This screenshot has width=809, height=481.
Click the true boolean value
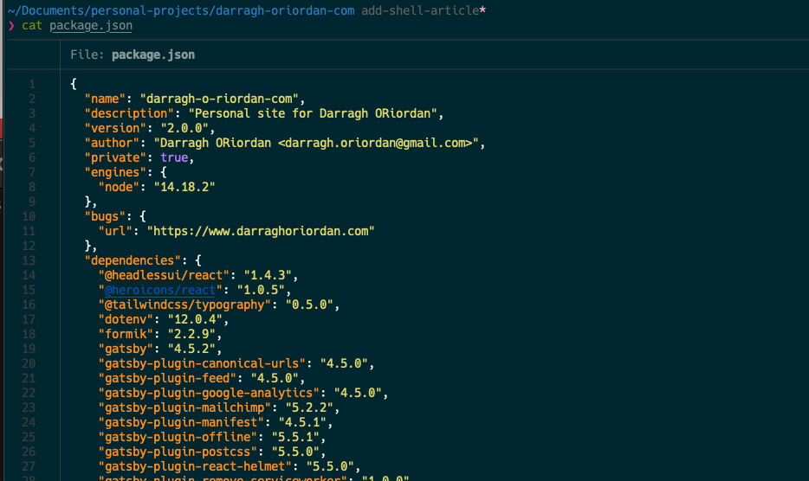pyautogui.click(x=174, y=157)
